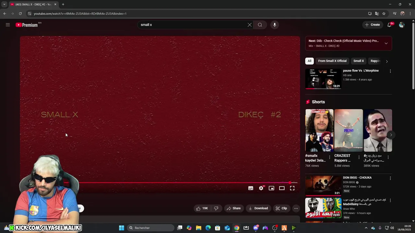View site information icon in address bar

(30, 14)
